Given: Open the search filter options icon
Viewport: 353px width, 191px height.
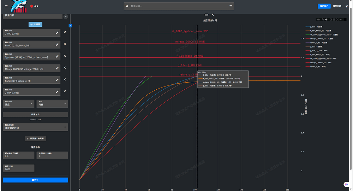Looking at the screenshot, I should 231,6.
